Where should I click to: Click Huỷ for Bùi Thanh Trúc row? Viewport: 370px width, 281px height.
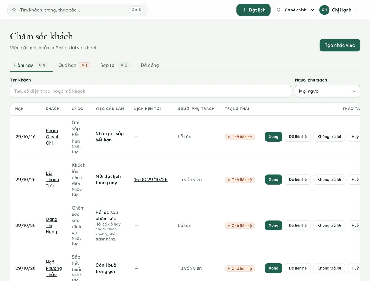[355, 180]
